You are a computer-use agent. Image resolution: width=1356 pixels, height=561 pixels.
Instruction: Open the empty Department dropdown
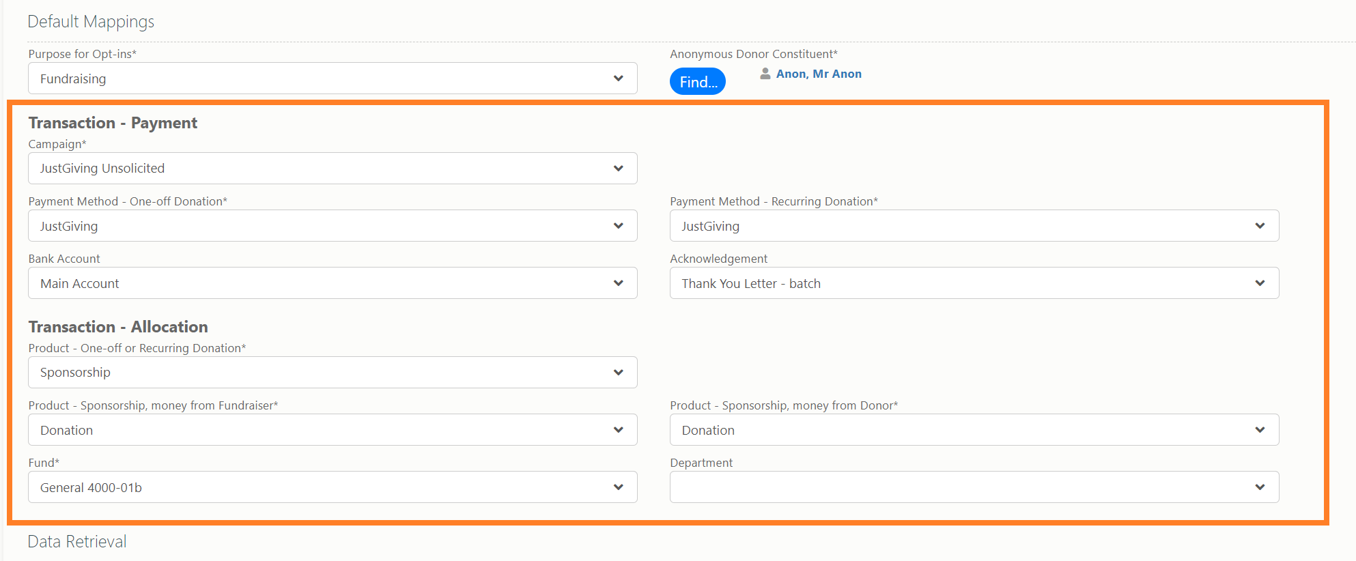974,487
